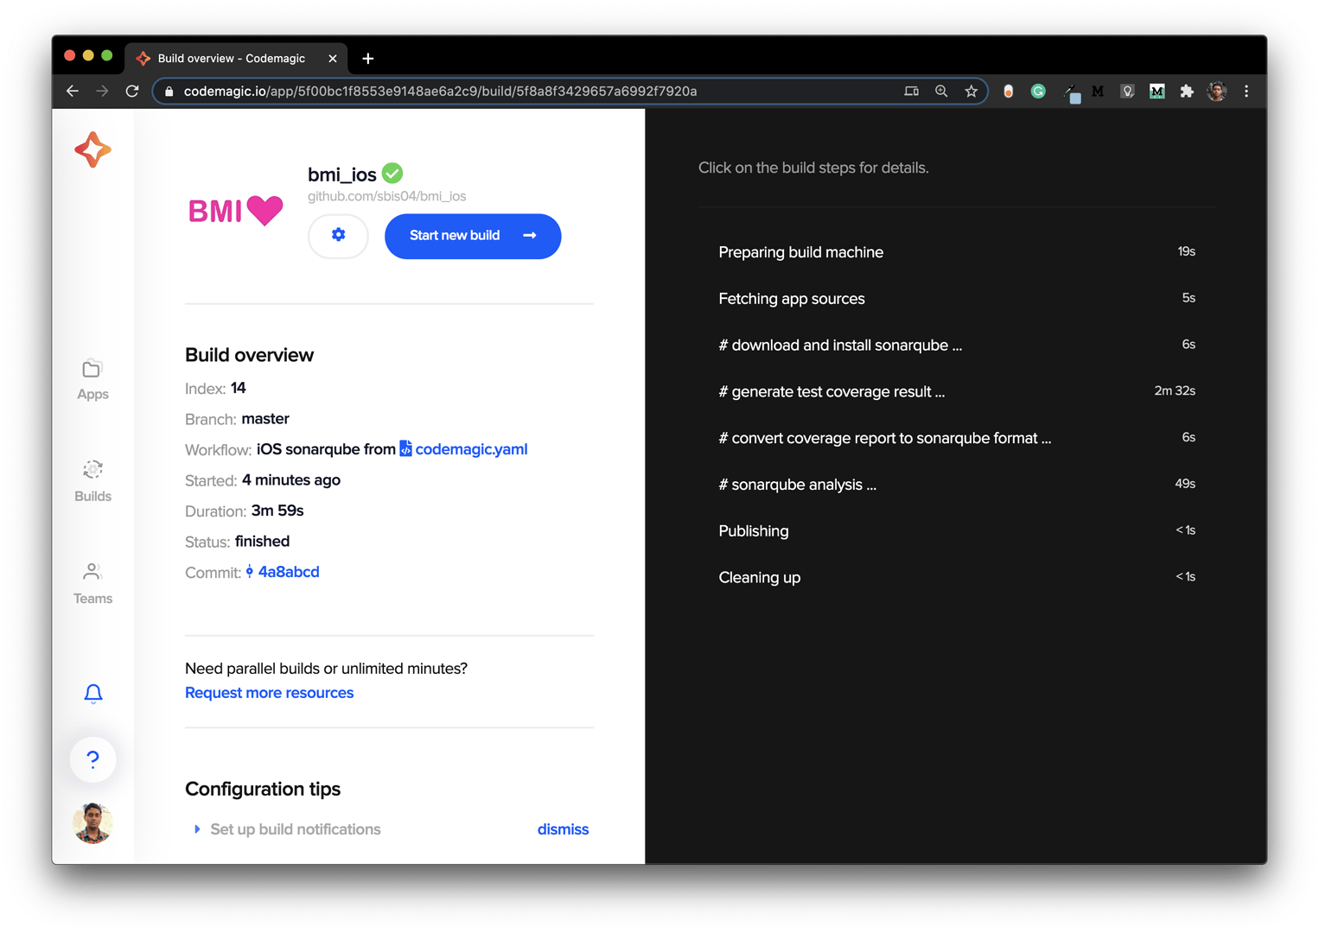1319x933 pixels.
Task: Expand Publishing build step
Action: click(x=957, y=531)
